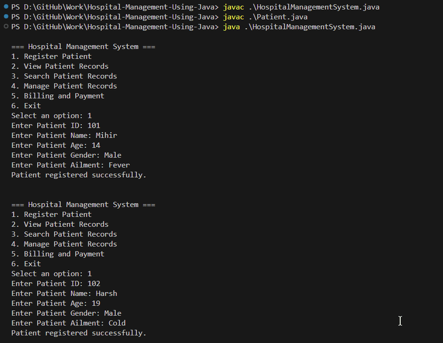Click the line reading Enter Patient ID: 101
This screenshot has height=343, width=443.
[56, 125]
